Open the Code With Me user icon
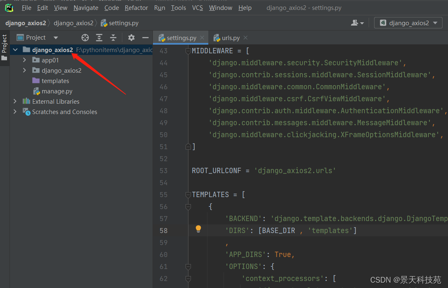The height and width of the screenshot is (288, 448). tap(357, 23)
